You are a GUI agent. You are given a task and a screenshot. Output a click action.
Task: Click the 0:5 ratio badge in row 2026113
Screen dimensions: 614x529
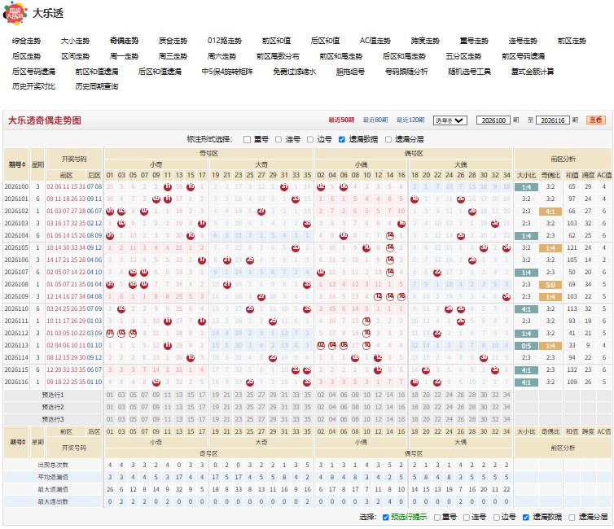coord(526,346)
